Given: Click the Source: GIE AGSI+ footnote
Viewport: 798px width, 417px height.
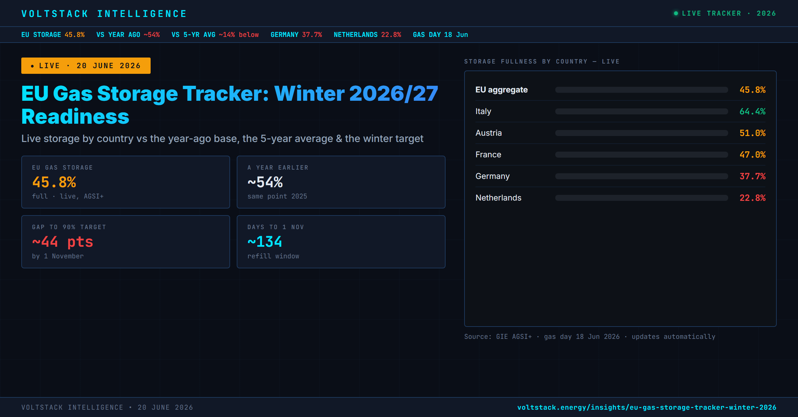Looking at the screenshot, I should (x=590, y=337).
